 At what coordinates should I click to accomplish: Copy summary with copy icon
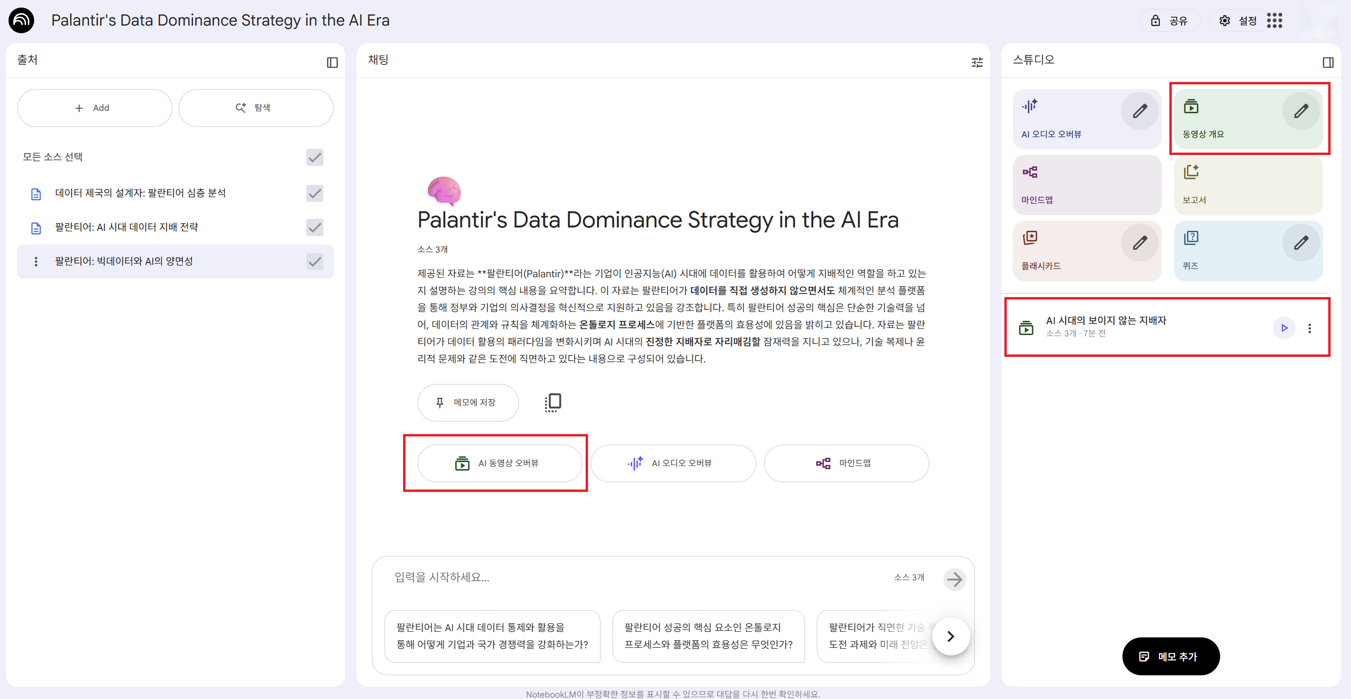click(x=553, y=402)
